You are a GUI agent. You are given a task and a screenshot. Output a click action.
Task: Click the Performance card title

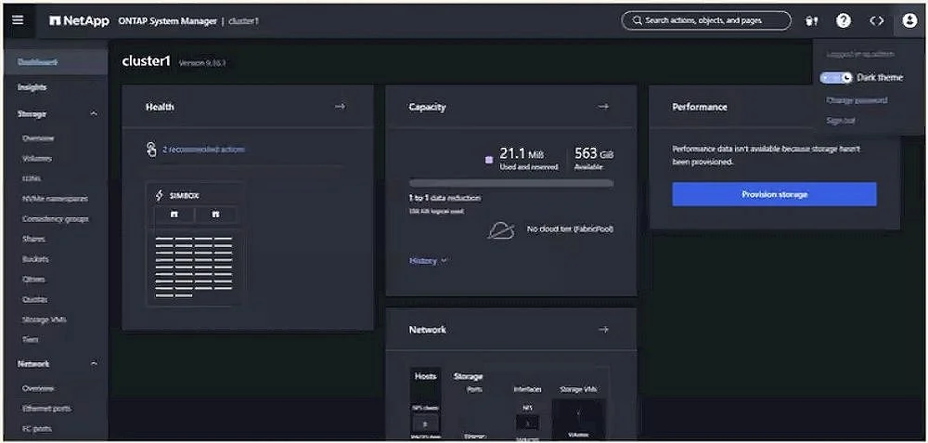pyautogui.click(x=700, y=107)
